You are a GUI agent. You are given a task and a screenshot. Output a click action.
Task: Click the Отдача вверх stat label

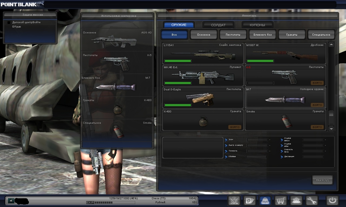click(288, 140)
